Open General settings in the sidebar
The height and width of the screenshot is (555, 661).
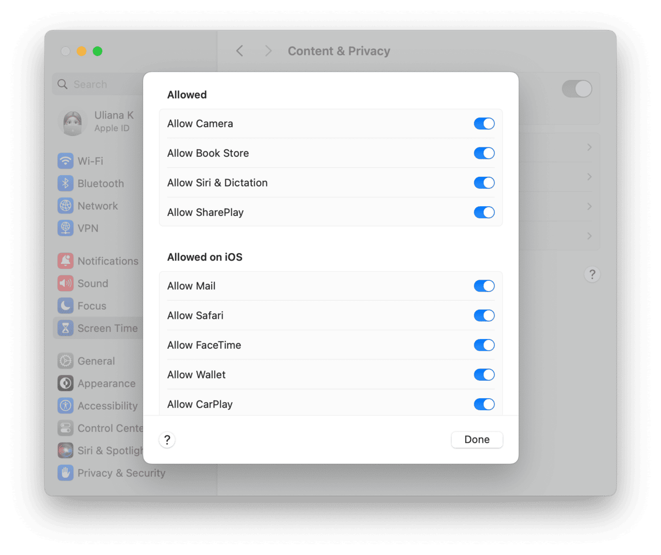coord(96,361)
